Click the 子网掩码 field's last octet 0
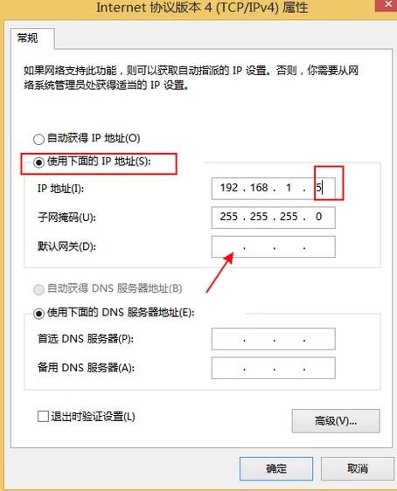397x491 pixels. (x=318, y=217)
